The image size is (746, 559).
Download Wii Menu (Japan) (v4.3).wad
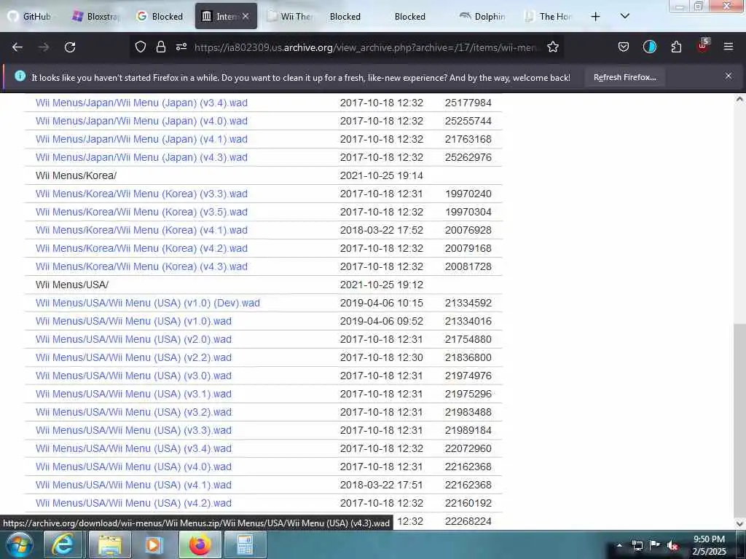(141, 157)
